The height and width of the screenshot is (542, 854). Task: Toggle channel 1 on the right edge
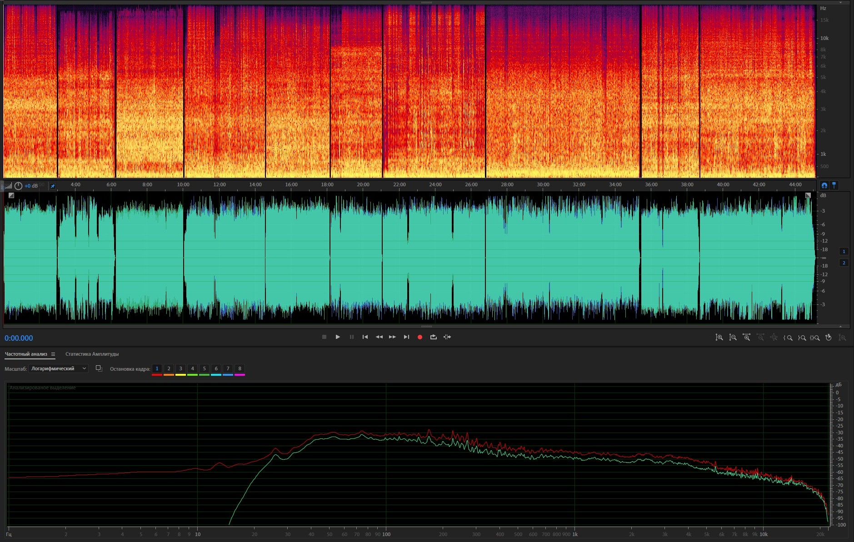pyautogui.click(x=844, y=251)
